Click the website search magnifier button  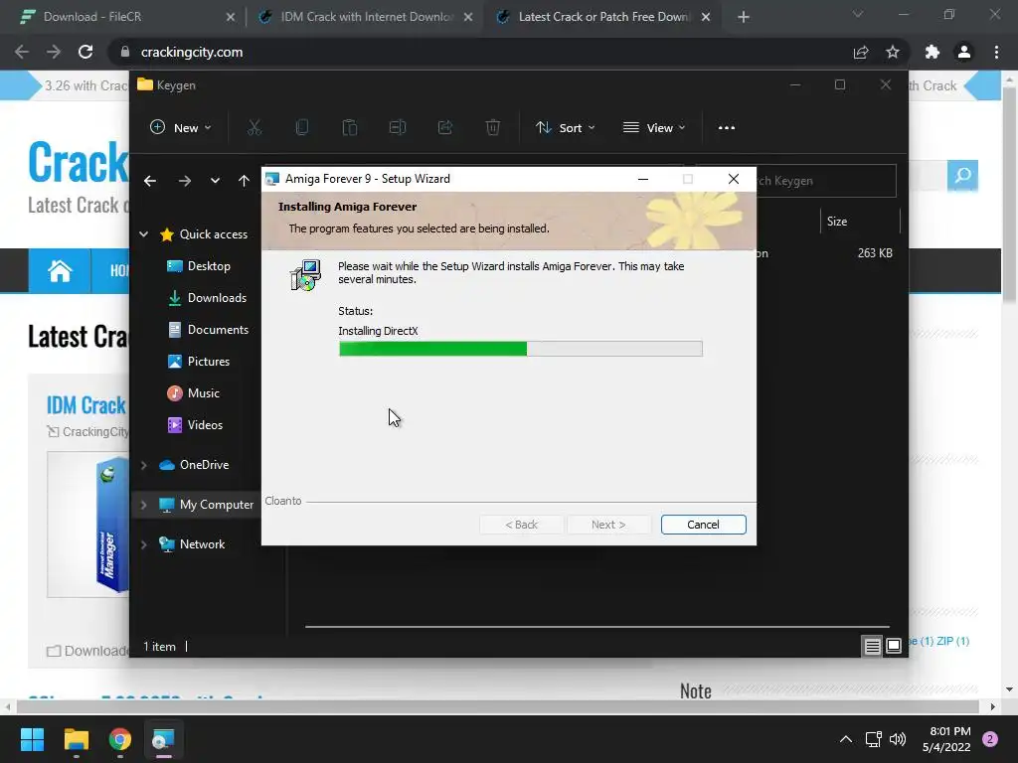click(962, 175)
